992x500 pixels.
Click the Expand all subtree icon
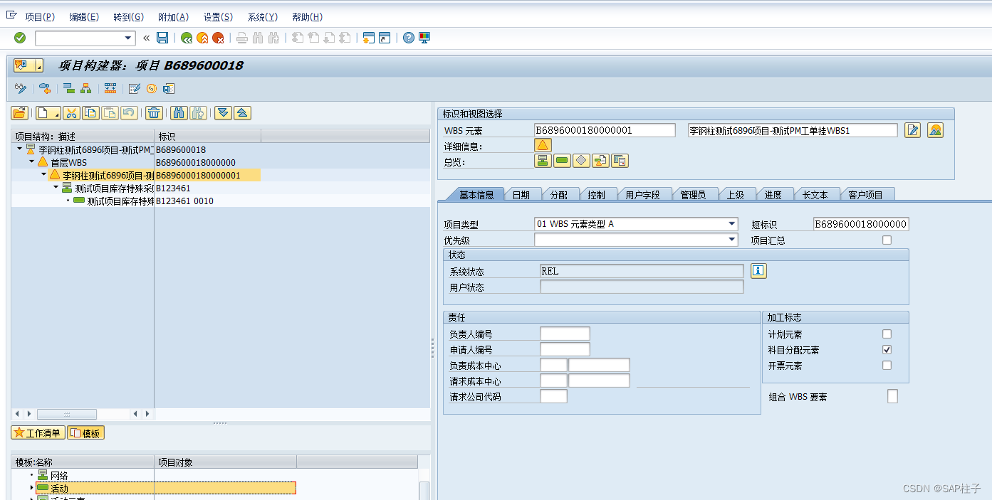point(223,112)
